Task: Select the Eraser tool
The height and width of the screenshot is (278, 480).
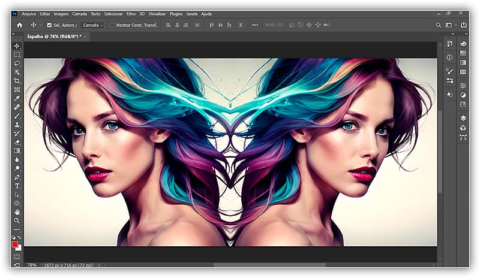Action: (17, 142)
